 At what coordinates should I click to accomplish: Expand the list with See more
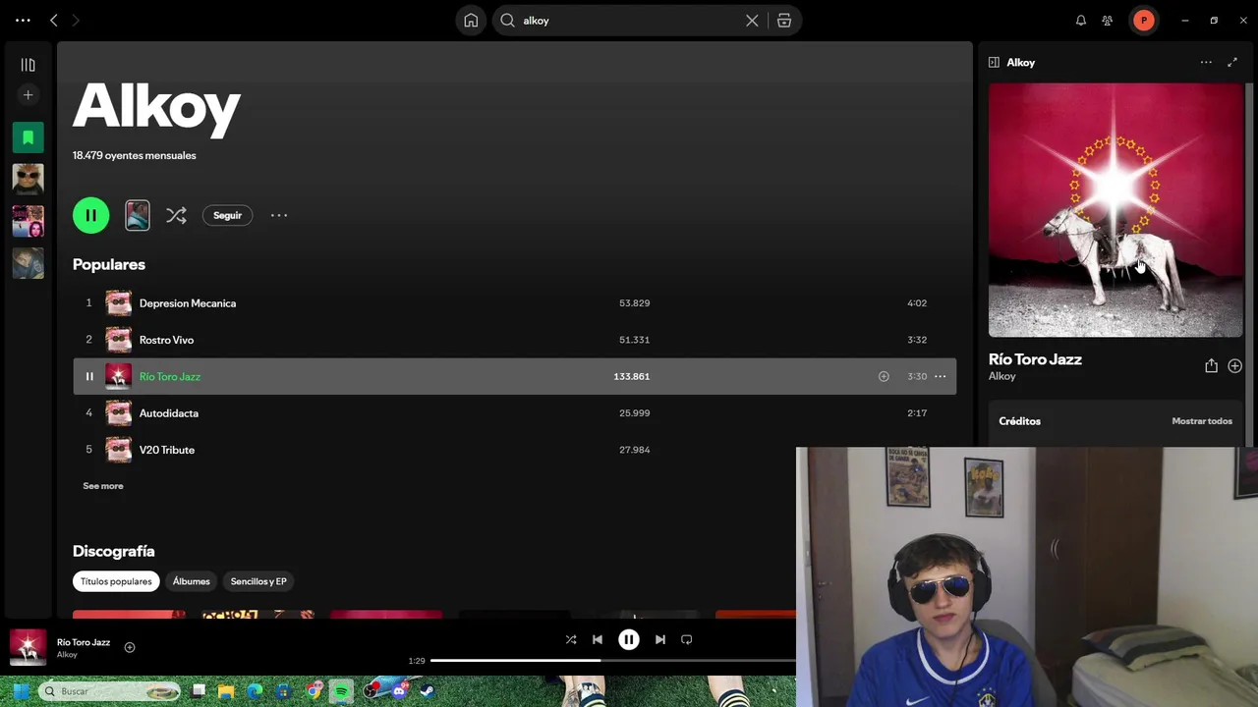pyautogui.click(x=103, y=486)
